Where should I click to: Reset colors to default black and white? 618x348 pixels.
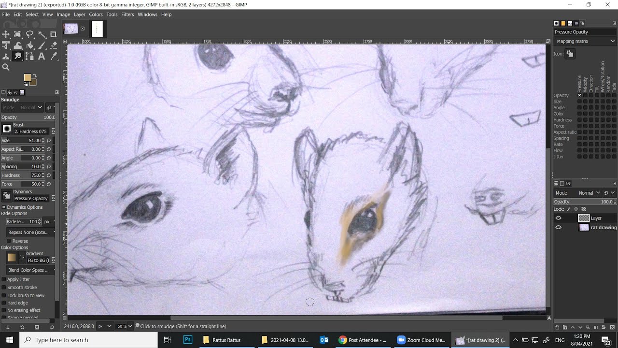(x=26, y=84)
